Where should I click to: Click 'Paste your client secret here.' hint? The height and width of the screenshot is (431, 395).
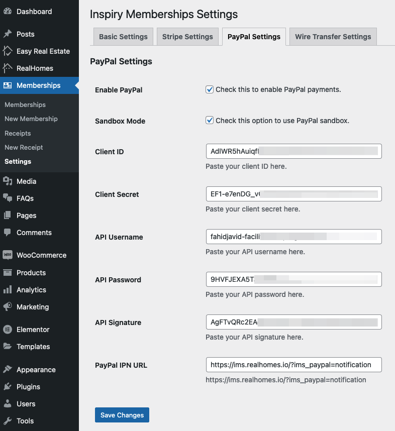pos(253,209)
